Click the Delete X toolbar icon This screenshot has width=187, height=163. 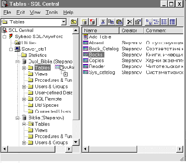click(129, 22)
